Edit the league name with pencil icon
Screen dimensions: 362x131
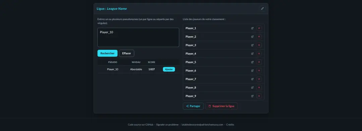262,8
